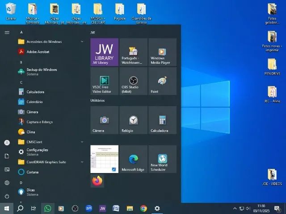Select the Pagode desktop folder
This screenshot has width=286, height=214.
(x=120, y=12)
